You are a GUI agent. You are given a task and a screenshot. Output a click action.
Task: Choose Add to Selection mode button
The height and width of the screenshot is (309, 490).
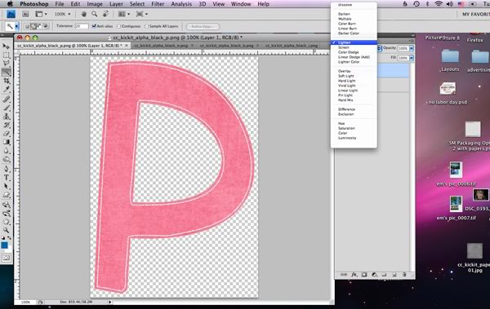(33, 27)
